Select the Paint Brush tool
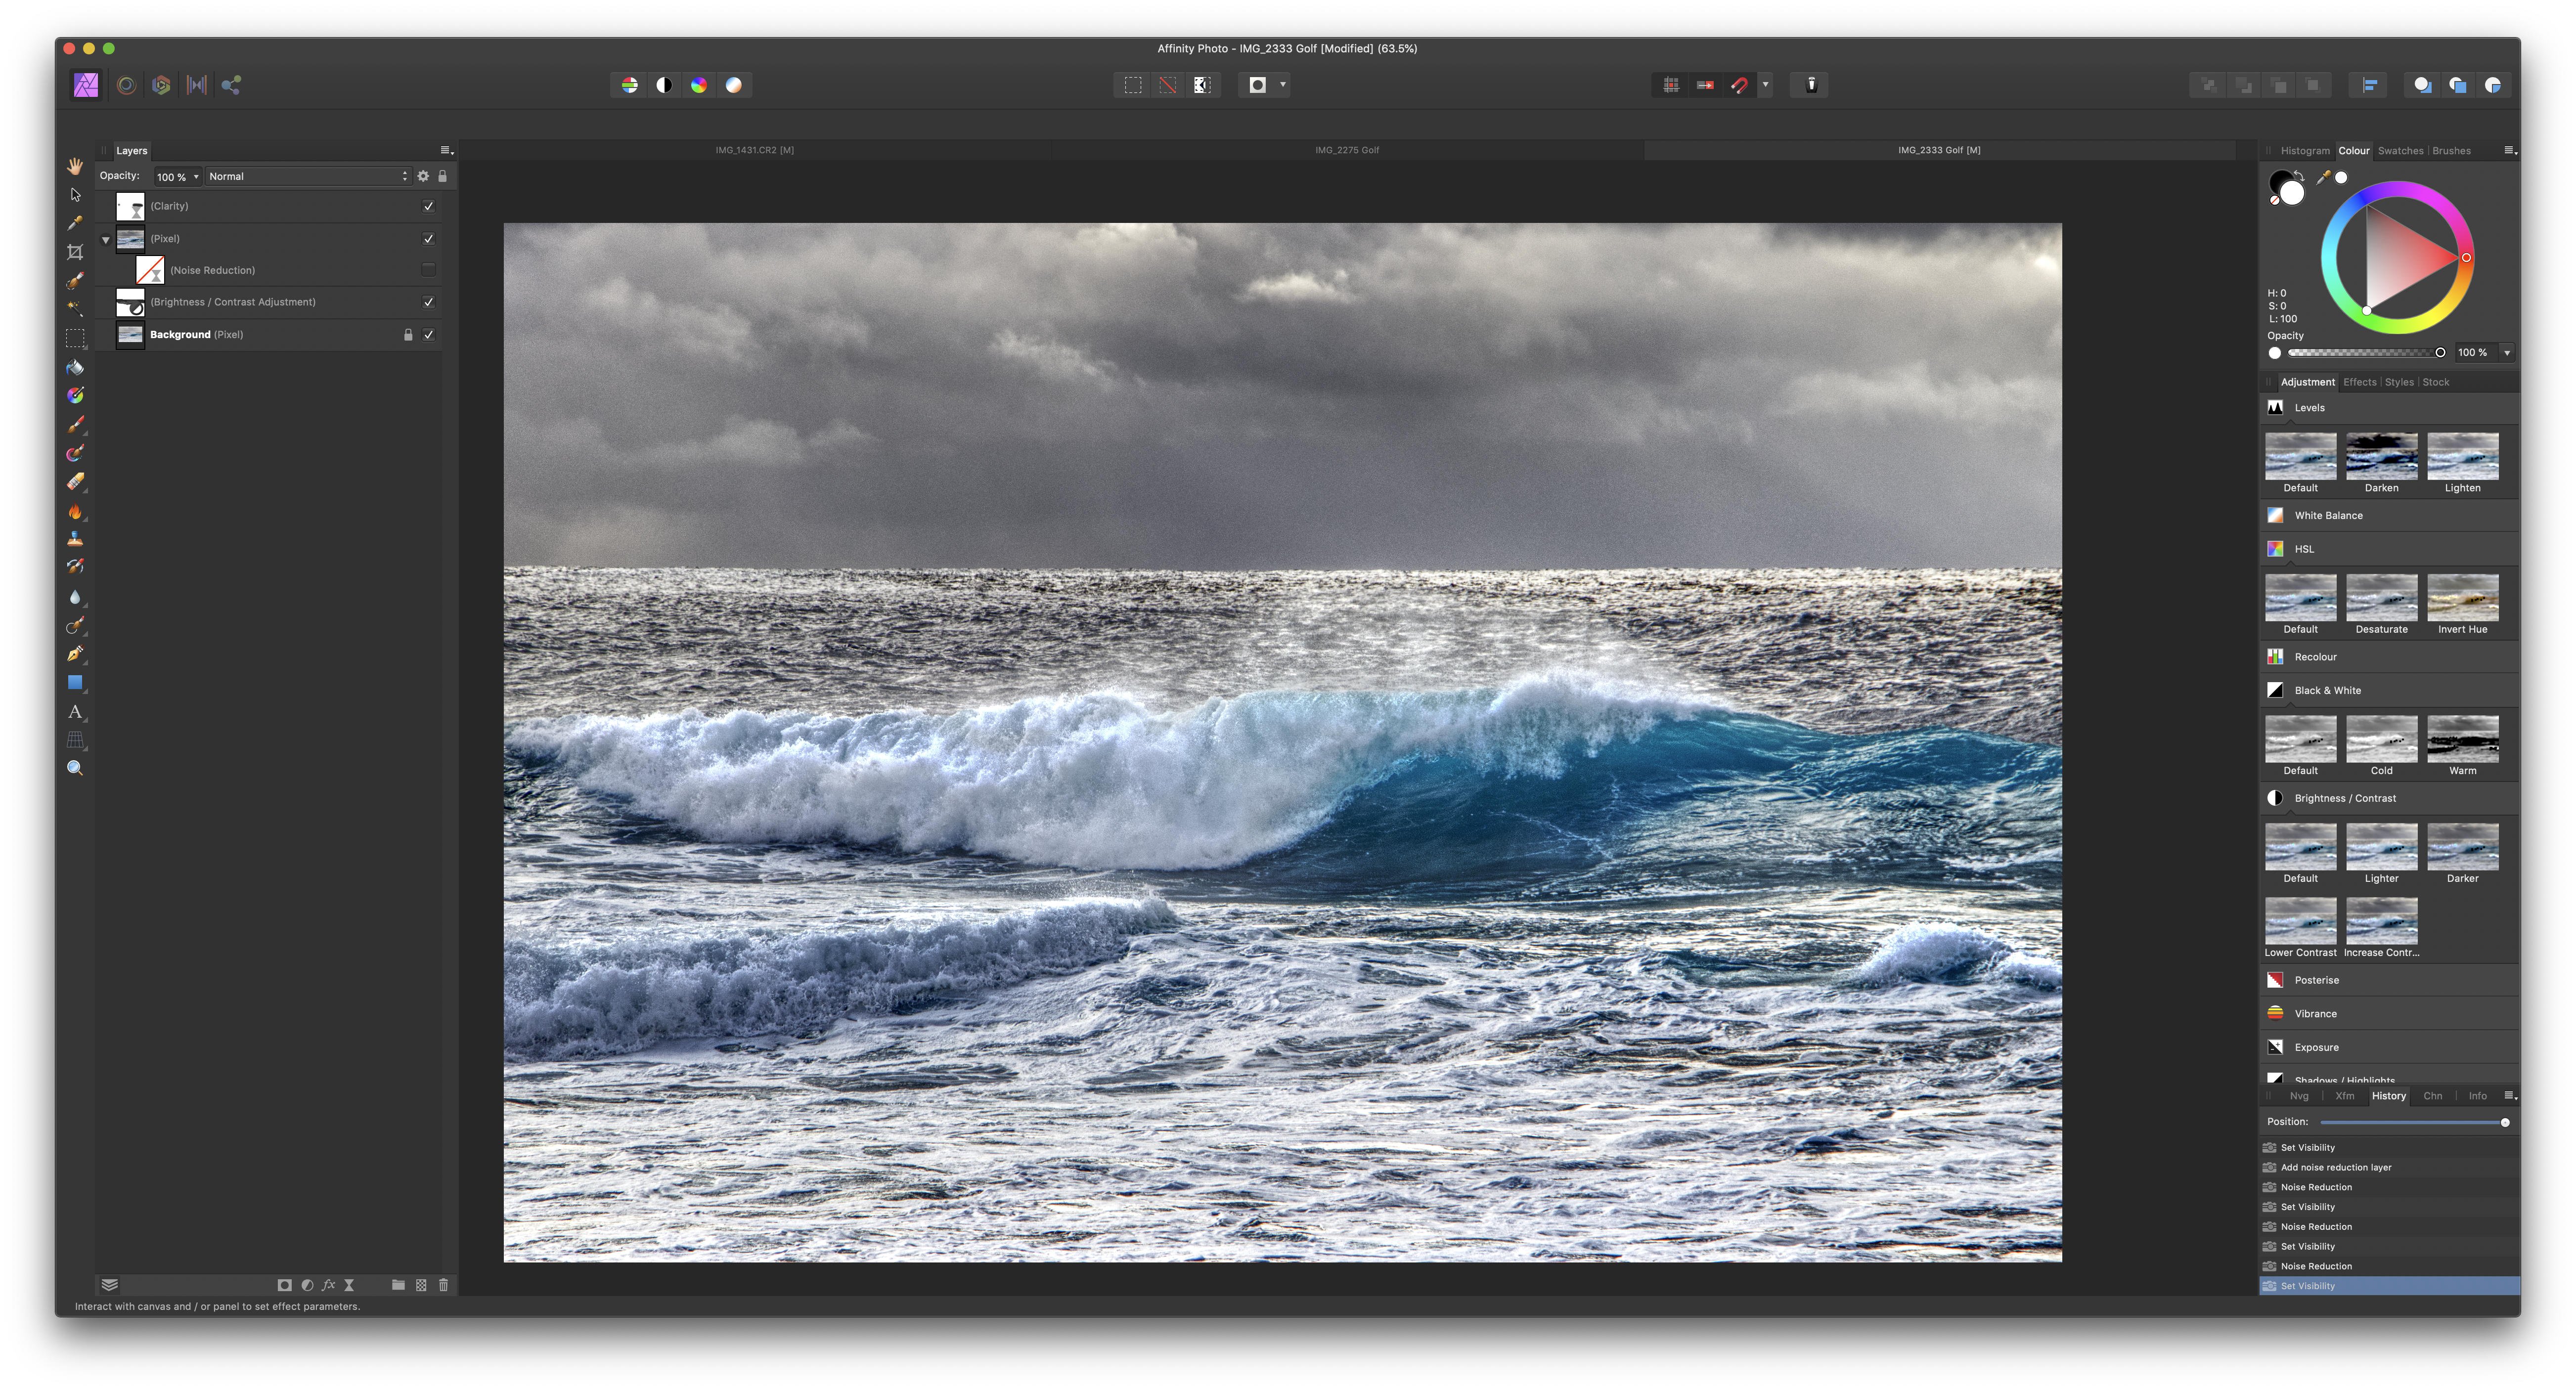Screen dimensions: 2576x1390 pos(75,425)
